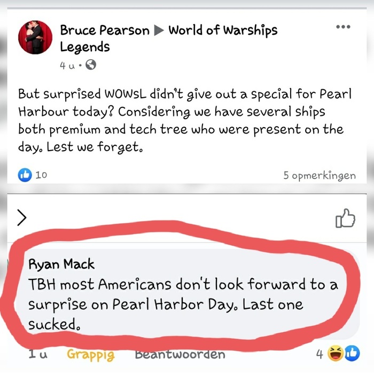Click the globe public visibility icon
This screenshot has width=374, height=374.
[91, 65]
